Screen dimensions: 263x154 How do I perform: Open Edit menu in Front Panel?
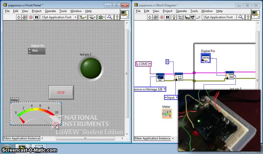(15, 11)
